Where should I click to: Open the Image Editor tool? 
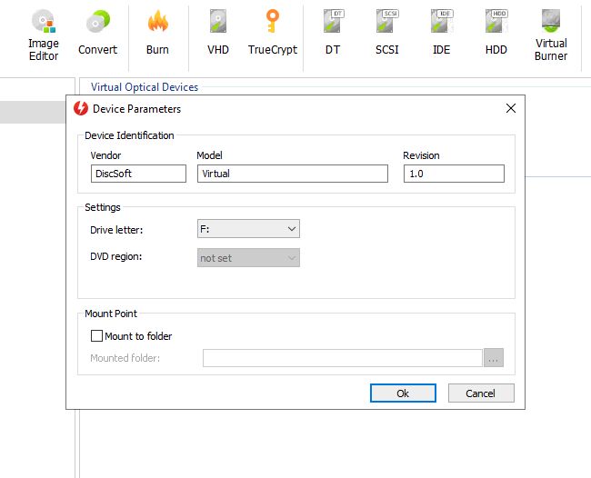(x=44, y=35)
